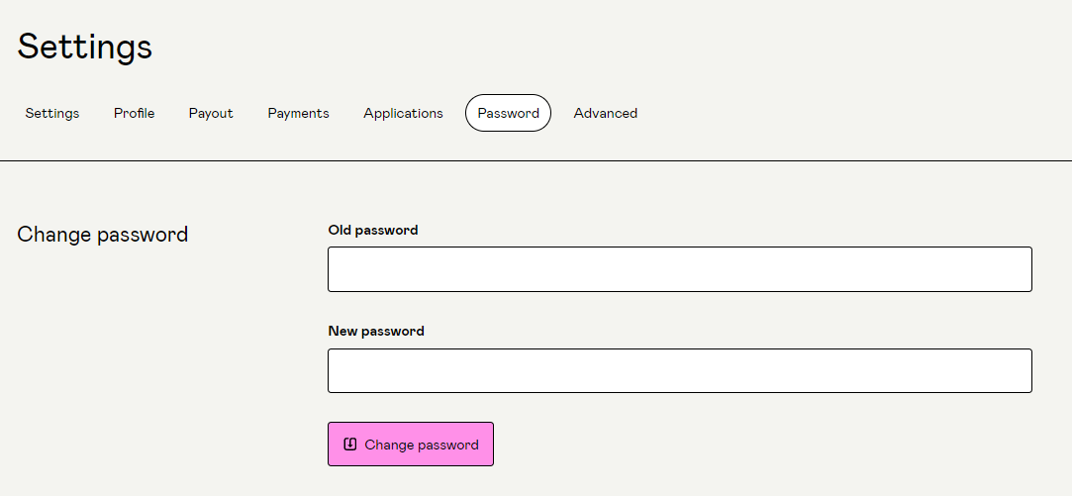Viewport: 1072px width, 496px height.
Task: Click the New password field label
Action: (x=376, y=331)
